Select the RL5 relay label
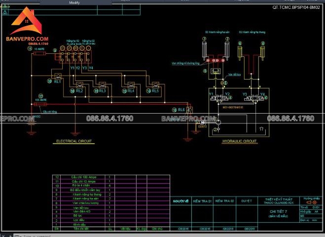The image size is (325, 237). tap(155, 91)
